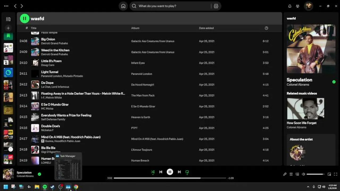Image resolution: width=340 pixels, height=191 pixels.
Task: Open Spotify taskbar icon
Action: (x=45, y=187)
